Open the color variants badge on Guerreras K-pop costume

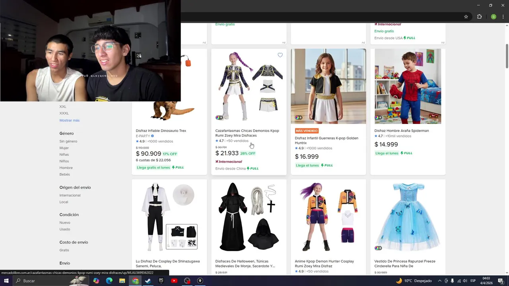click(298, 118)
